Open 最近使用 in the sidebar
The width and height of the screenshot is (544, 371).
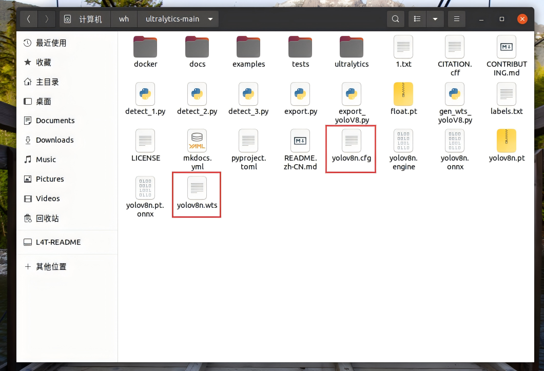(67, 43)
